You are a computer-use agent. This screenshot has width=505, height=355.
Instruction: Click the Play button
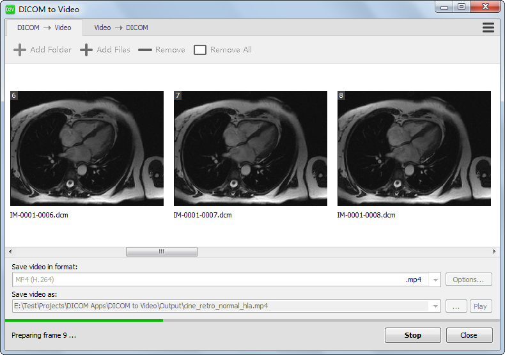pyautogui.click(x=480, y=306)
